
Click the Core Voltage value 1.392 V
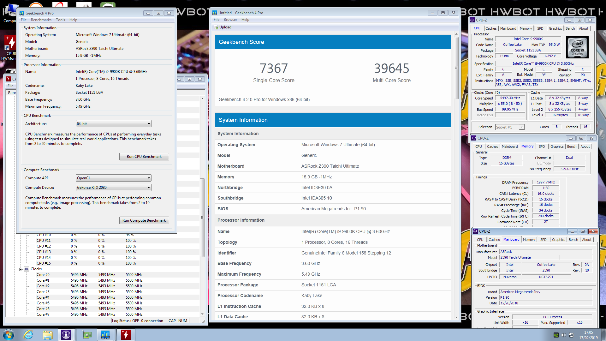(550, 56)
